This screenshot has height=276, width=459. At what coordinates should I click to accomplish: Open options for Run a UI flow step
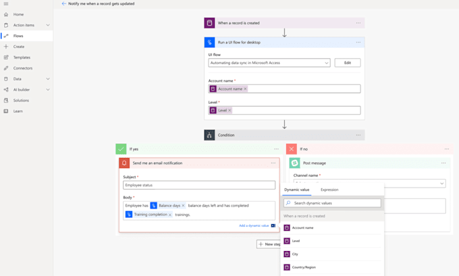[358, 43]
